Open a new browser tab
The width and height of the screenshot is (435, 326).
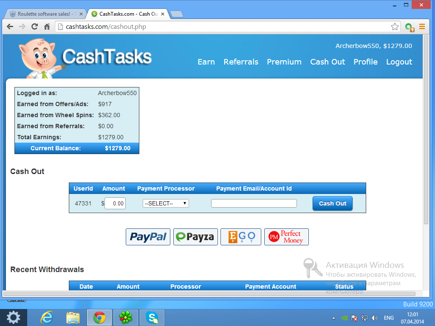pos(176,14)
